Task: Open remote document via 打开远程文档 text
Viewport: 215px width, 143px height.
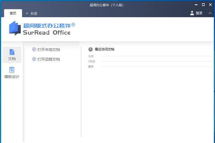Action: [x=48, y=59]
